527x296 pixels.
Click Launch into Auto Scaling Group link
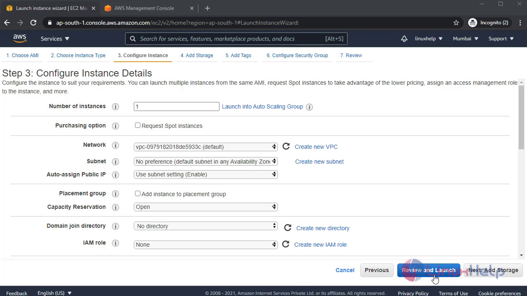262,106
